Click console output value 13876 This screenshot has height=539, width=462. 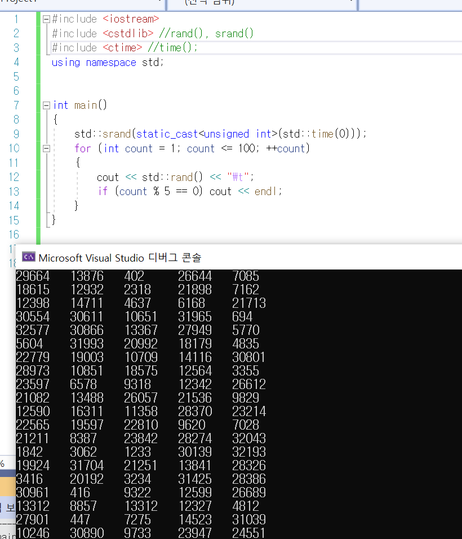pos(87,276)
